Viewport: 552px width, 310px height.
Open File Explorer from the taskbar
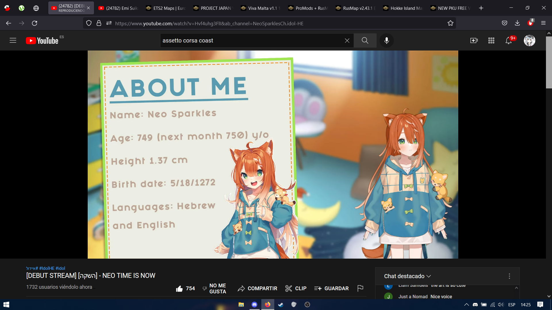click(x=241, y=305)
